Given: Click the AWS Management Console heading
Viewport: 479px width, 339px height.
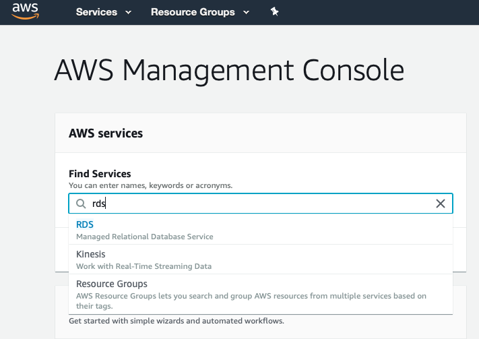Looking at the screenshot, I should coord(229,70).
